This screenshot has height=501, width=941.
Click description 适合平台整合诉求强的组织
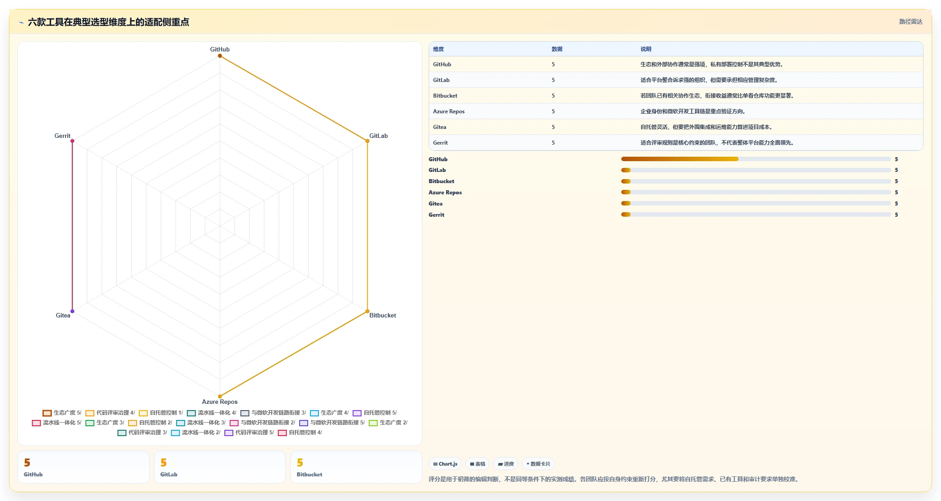pyautogui.click(x=709, y=80)
